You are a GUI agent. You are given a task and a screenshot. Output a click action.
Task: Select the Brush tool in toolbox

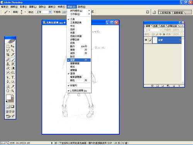(x=13, y=60)
